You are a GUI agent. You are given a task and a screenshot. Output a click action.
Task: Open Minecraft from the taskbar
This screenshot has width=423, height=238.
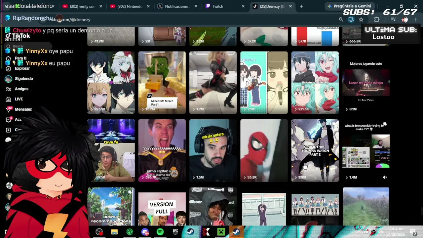(221, 232)
